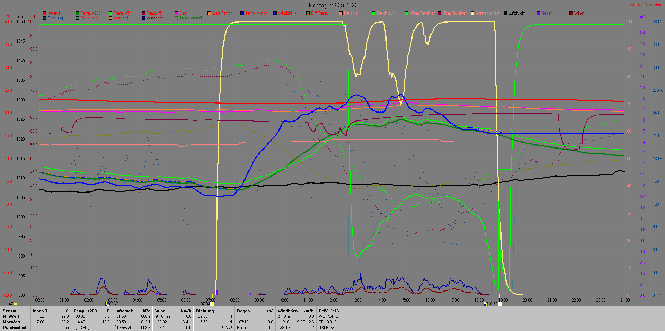
Task: Click the red Innen-T. legend swatch
Action: pyautogui.click(x=45, y=13)
